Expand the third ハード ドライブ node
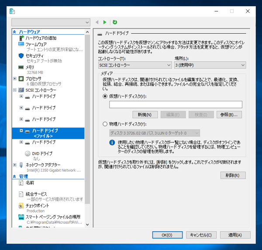 click(21, 119)
